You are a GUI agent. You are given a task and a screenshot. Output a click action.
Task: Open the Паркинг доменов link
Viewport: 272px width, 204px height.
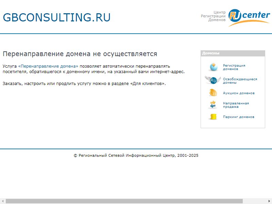pos(239,117)
